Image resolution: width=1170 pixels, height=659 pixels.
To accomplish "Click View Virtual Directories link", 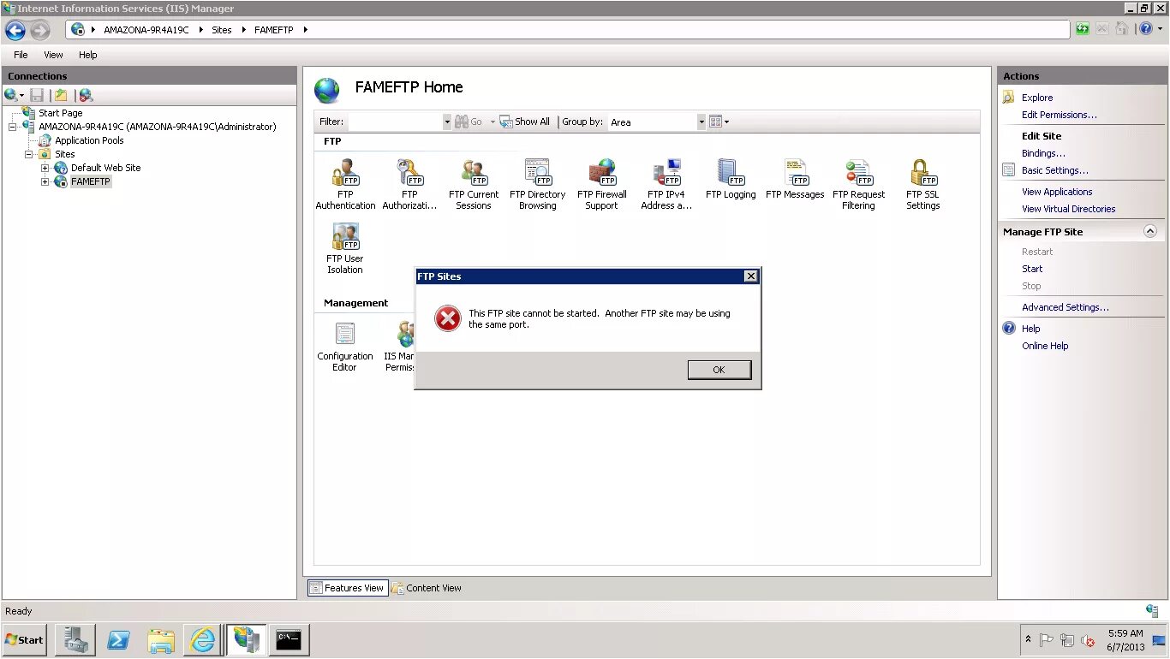I will (1068, 209).
